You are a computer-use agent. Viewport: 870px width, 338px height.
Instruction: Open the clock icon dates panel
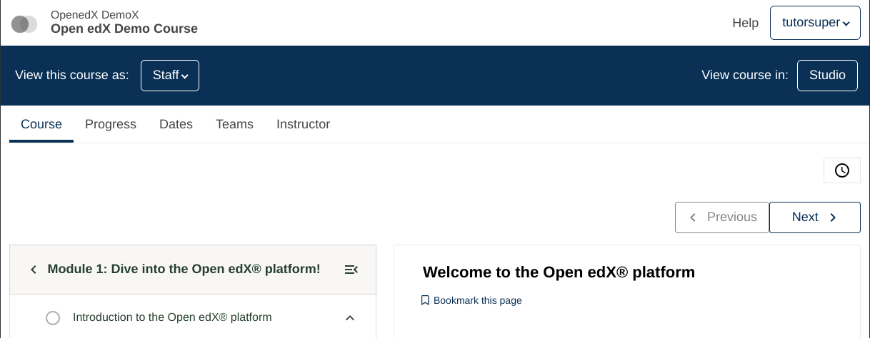(x=842, y=170)
